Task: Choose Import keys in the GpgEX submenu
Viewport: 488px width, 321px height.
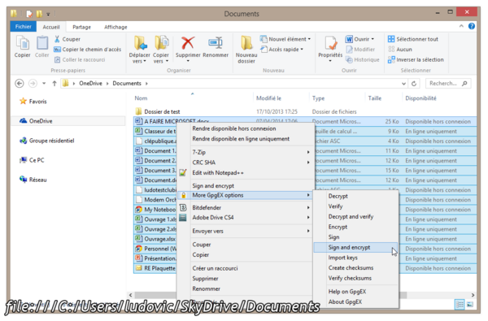Action: 356,258
